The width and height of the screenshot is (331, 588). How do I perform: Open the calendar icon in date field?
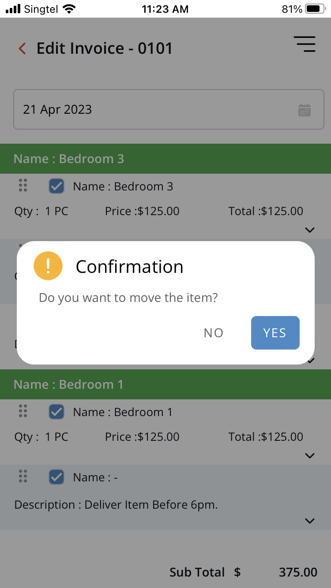(305, 110)
